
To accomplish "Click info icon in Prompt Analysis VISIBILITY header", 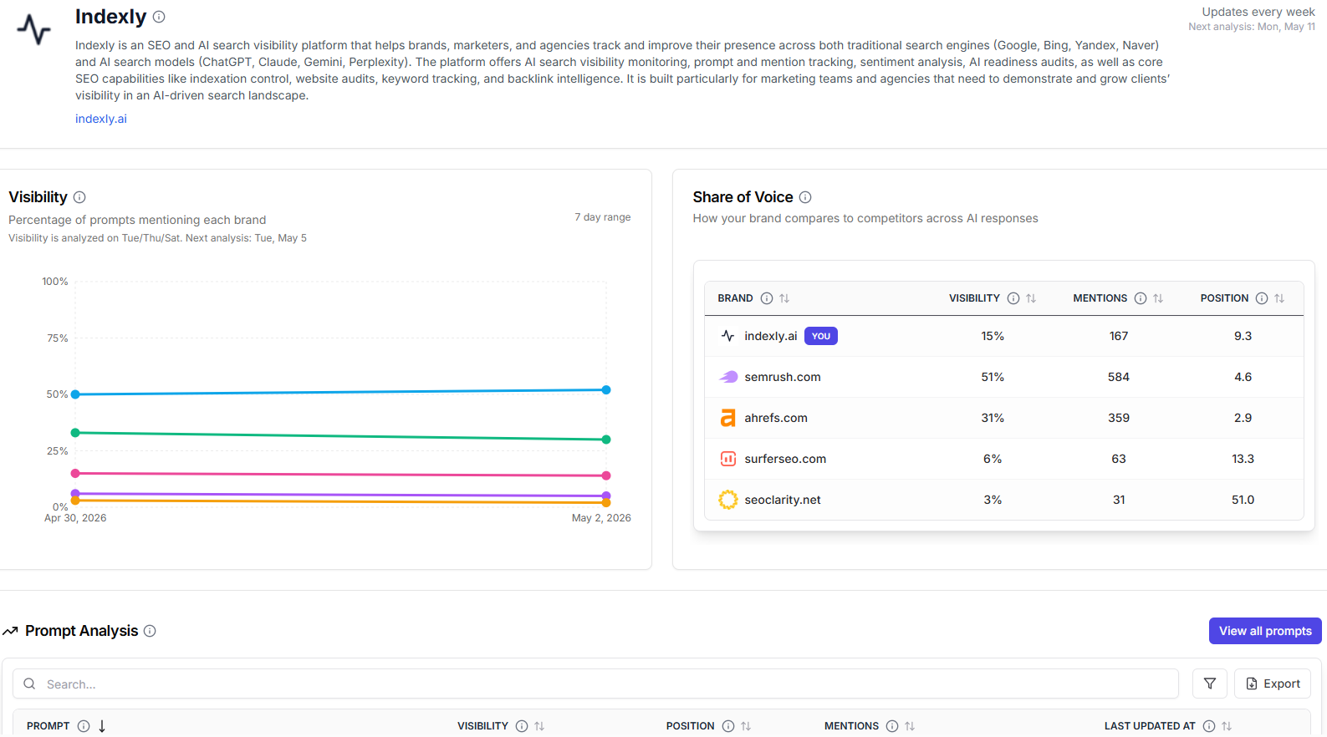I will (x=522, y=726).
